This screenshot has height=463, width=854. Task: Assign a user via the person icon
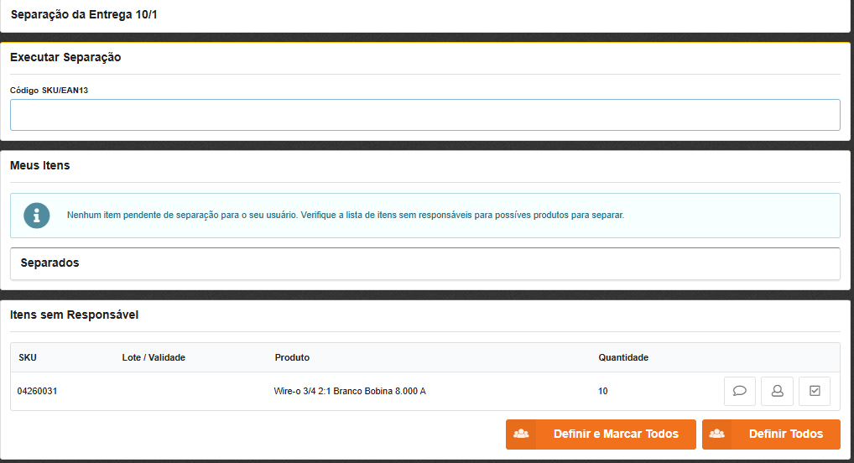coord(777,391)
